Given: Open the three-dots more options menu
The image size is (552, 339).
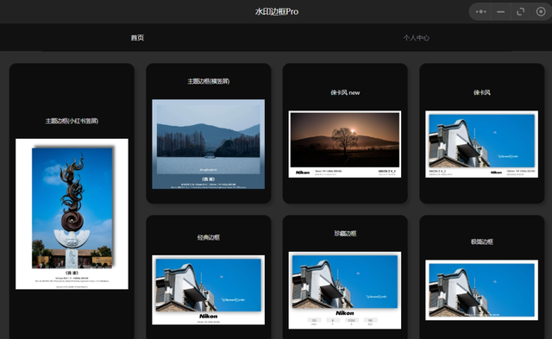Looking at the screenshot, I should (x=480, y=11).
